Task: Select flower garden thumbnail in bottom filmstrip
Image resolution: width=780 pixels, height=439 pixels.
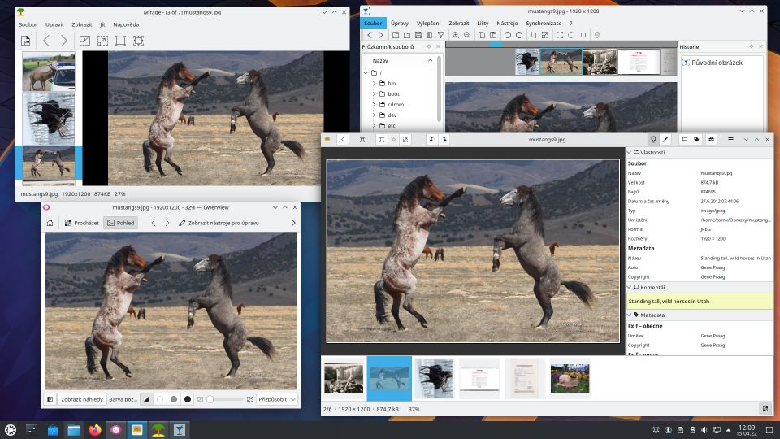Action: tap(570, 378)
